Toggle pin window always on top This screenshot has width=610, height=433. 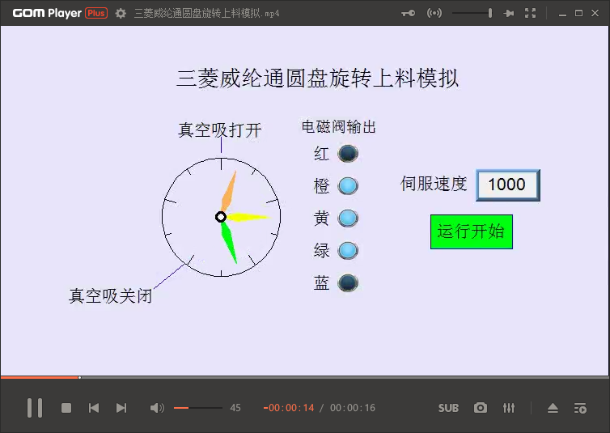(509, 13)
